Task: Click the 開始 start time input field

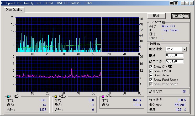Action: (x=175, y=55)
